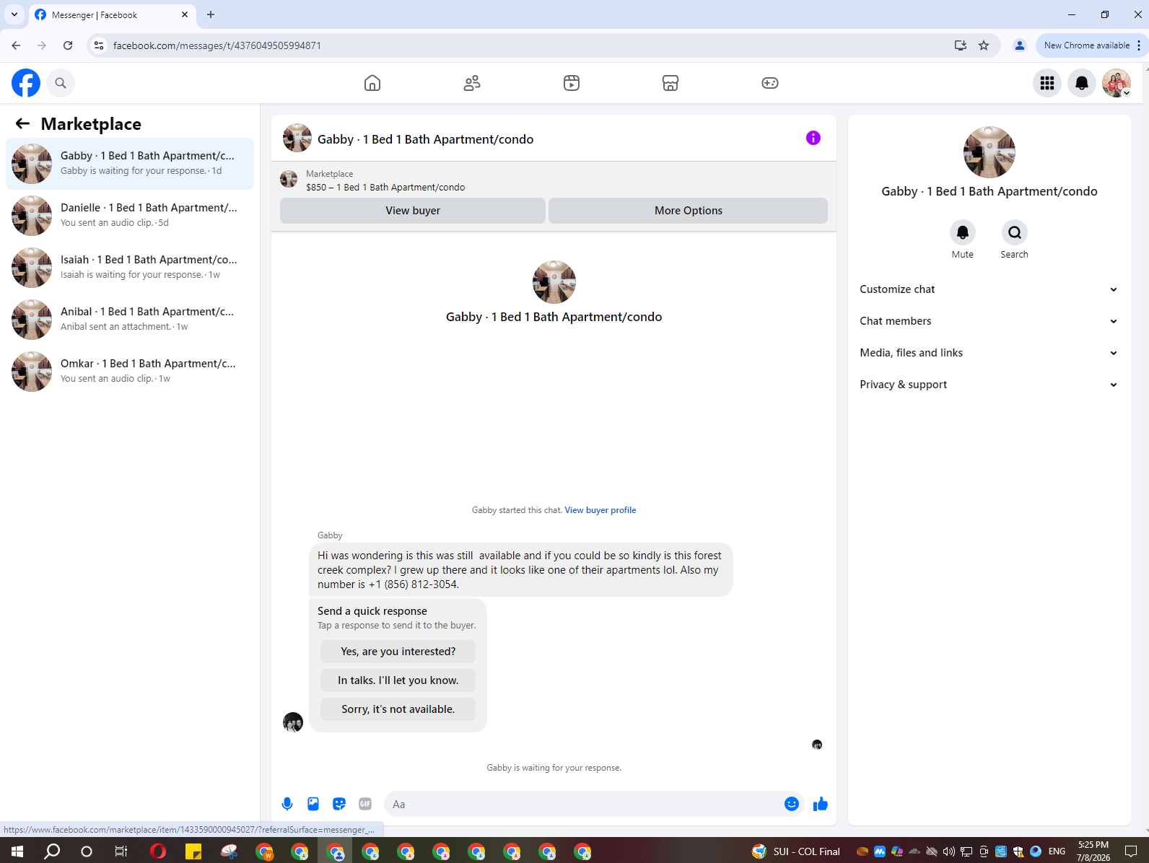Send quick reply "In talks. I'll let you know."

click(x=398, y=680)
